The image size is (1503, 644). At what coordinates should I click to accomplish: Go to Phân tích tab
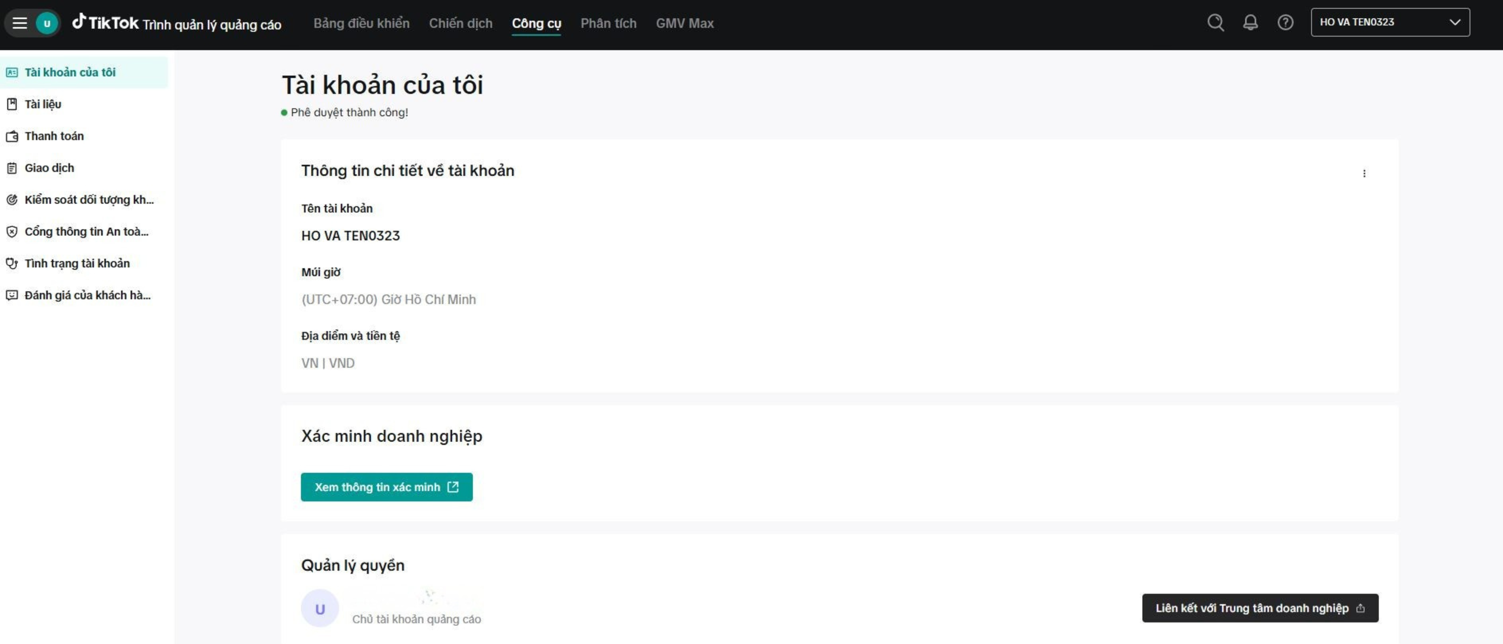point(608,23)
